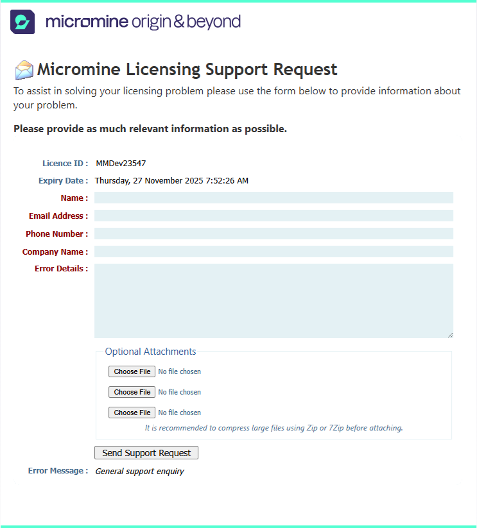Screen dimensions: 477x528
Task: Click the Zip or 7Zip compression hint
Action: (x=274, y=428)
